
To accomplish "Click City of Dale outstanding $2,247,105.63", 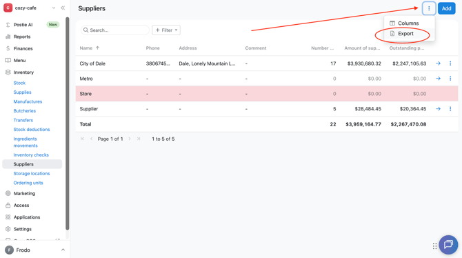I will [x=410, y=63].
